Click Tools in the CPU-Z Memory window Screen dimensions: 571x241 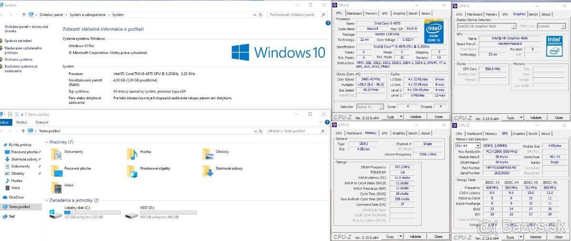(x=390, y=236)
